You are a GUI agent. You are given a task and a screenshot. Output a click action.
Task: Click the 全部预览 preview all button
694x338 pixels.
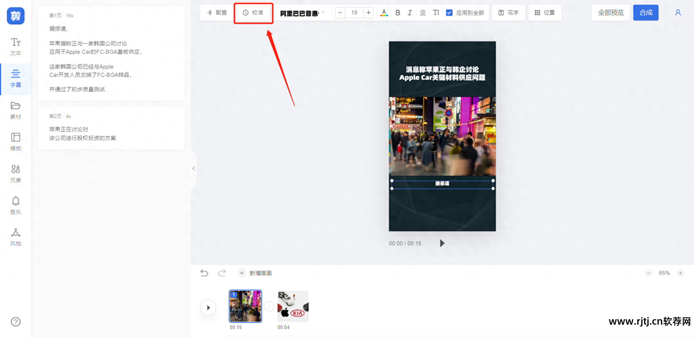click(x=611, y=12)
